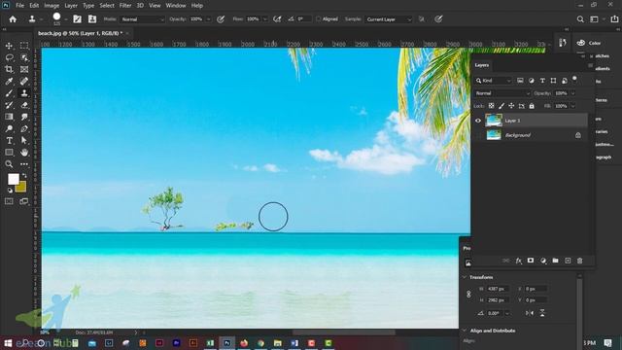Image resolution: width=622 pixels, height=350 pixels.
Task: Toggle lock position
Action: pos(511,106)
